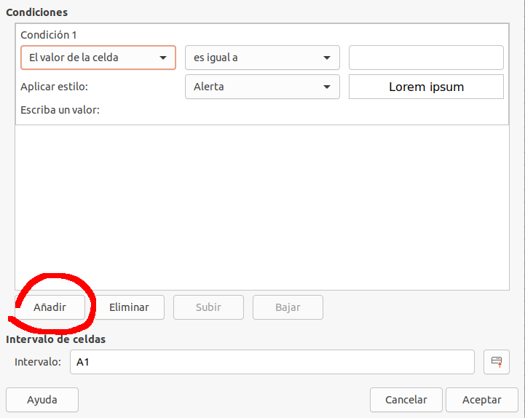
Task: Click the Bajar button
Action: [x=288, y=307]
